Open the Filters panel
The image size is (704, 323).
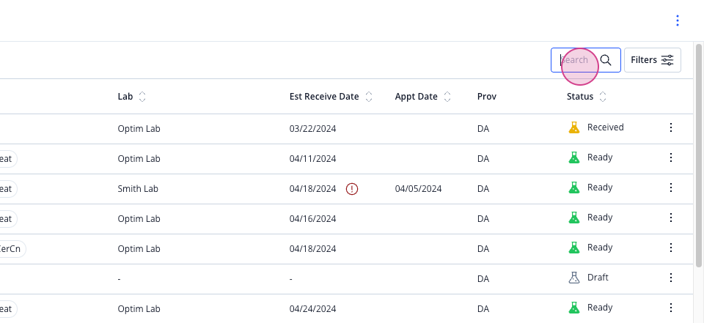(x=653, y=60)
